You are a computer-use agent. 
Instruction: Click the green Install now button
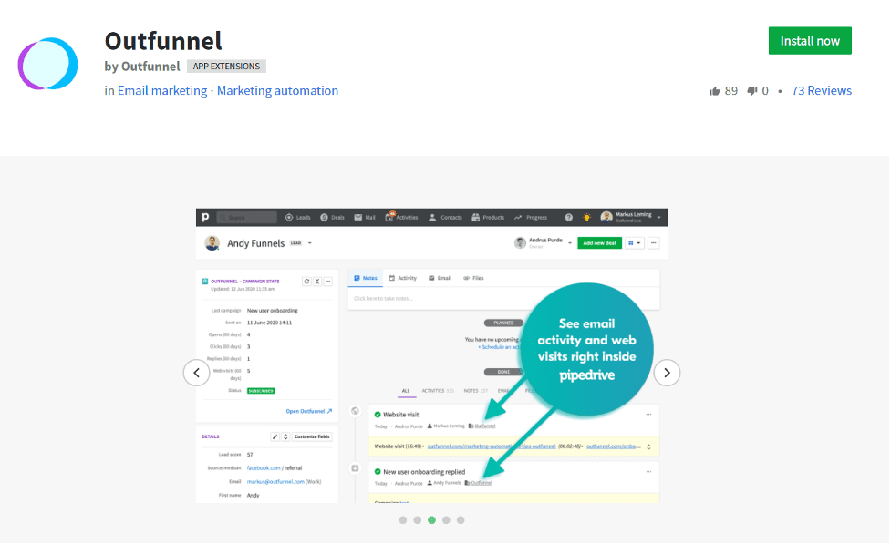[x=810, y=41]
